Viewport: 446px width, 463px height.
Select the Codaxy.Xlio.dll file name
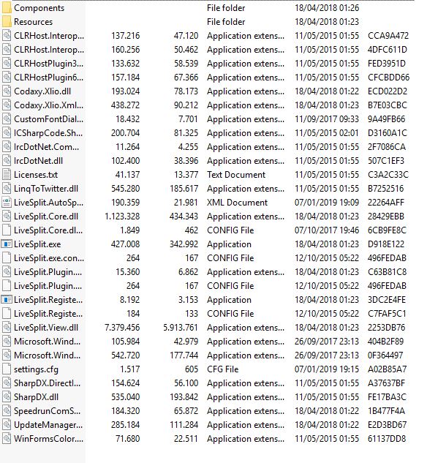(42, 92)
